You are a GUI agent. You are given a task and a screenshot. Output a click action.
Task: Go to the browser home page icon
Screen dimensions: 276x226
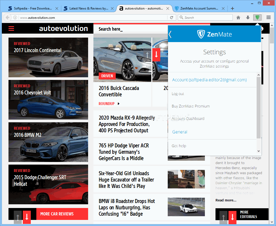[238, 17]
